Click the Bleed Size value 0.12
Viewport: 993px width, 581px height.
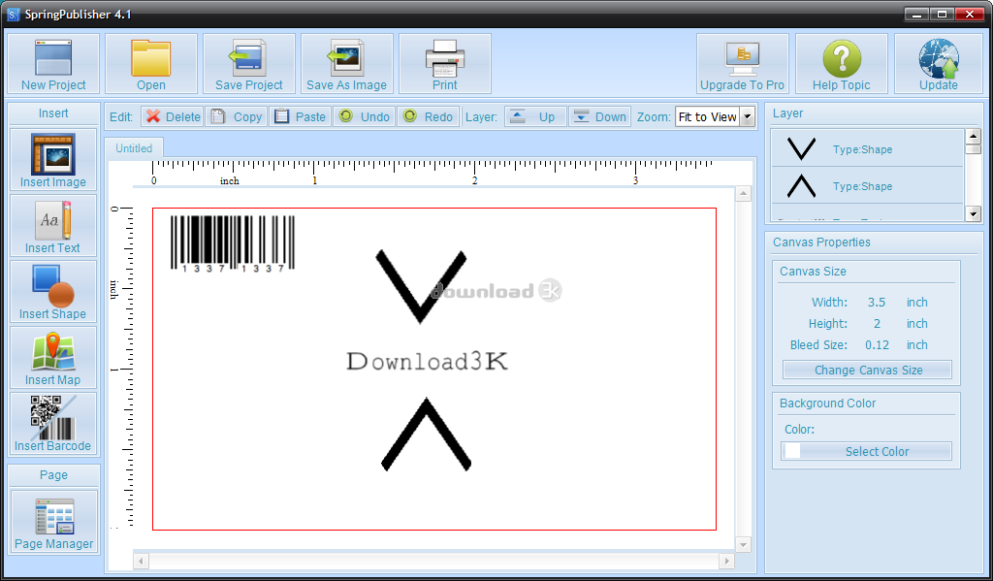(877, 345)
